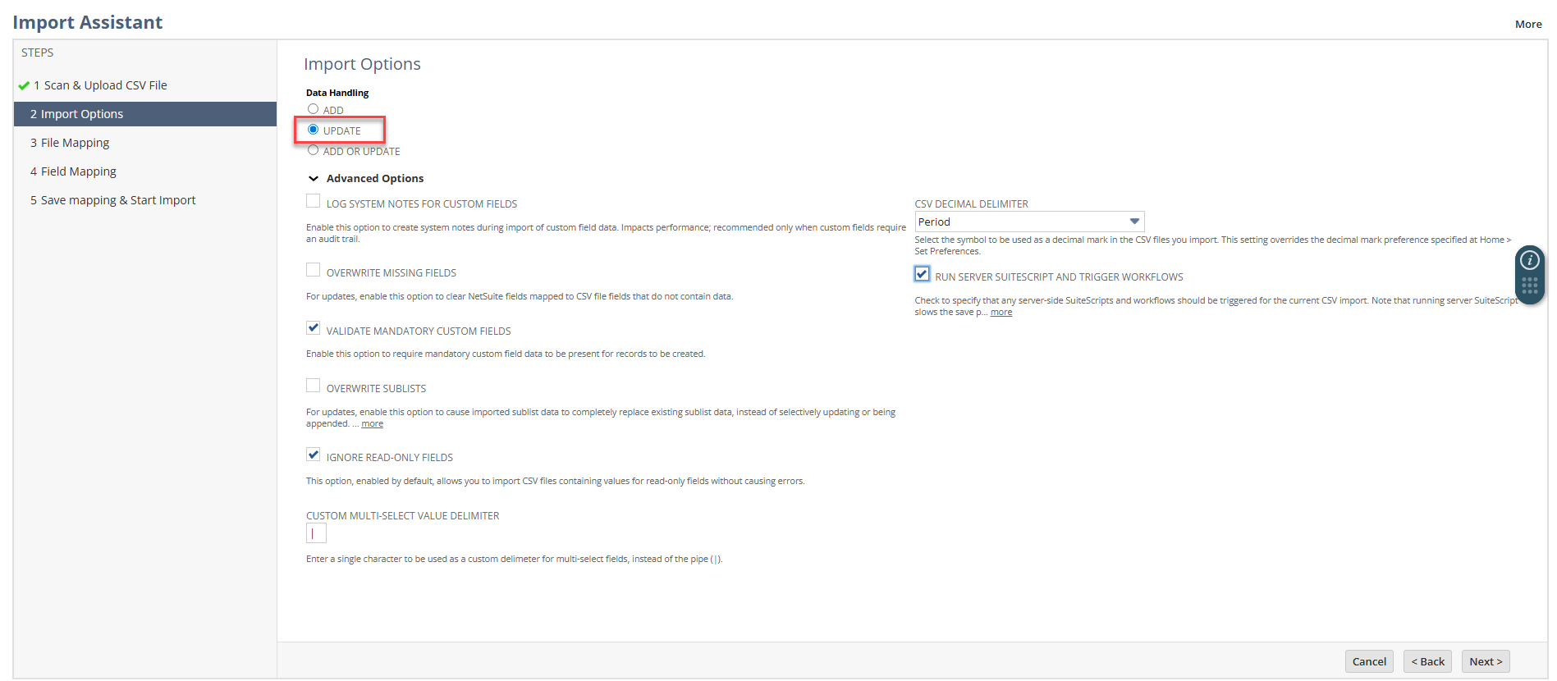This screenshot has width=1557, height=681.
Task: Click the info icon on right edge widget
Action: pos(1529,260)
